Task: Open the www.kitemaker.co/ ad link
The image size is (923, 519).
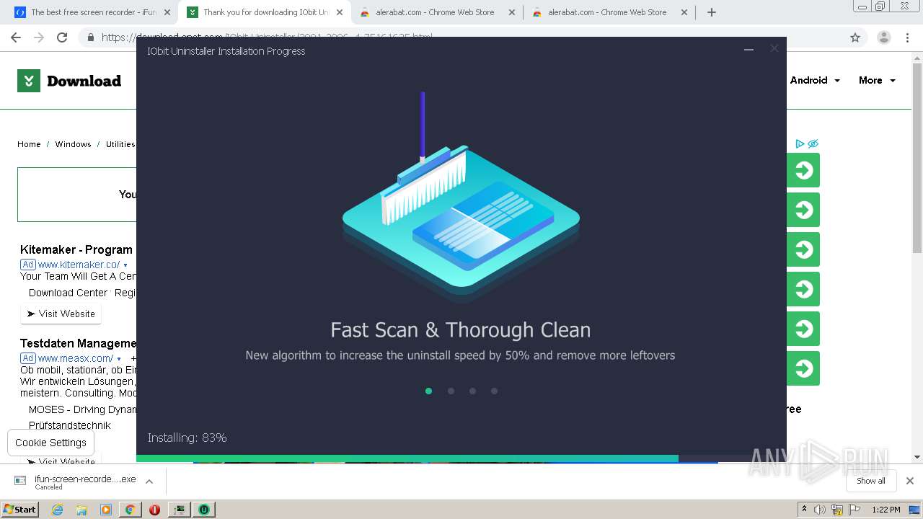Action: pos(79,265)
